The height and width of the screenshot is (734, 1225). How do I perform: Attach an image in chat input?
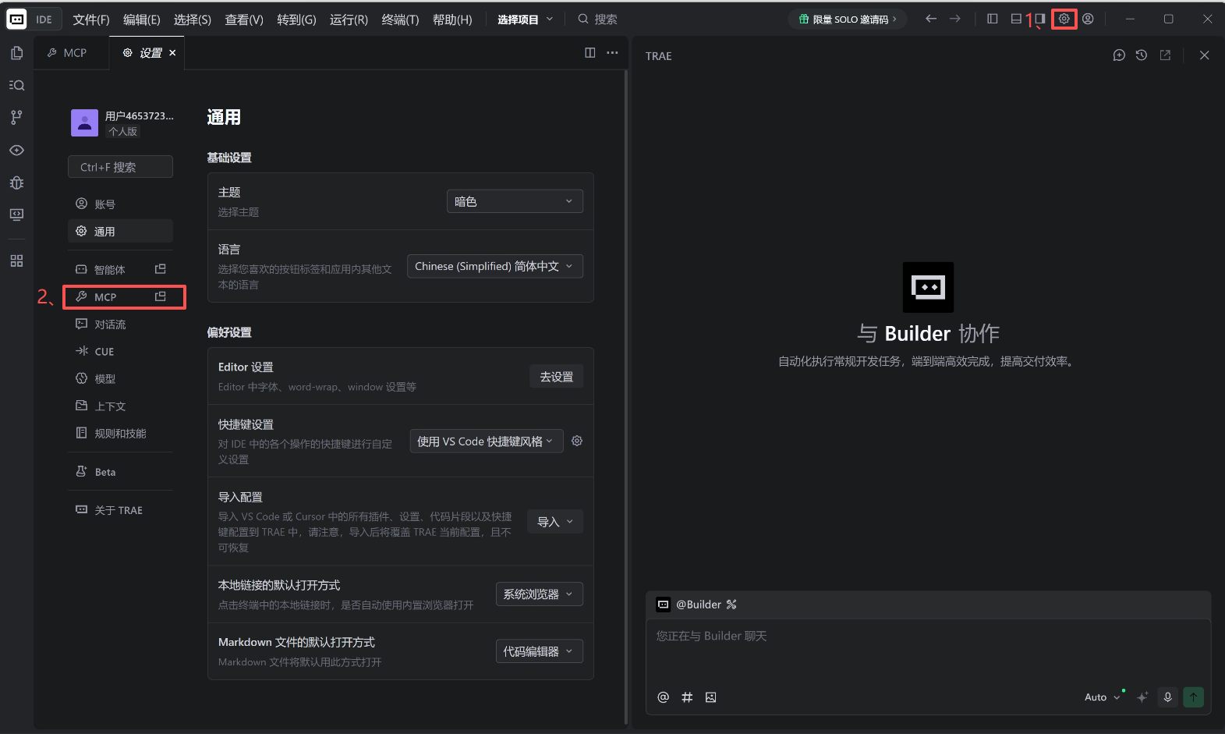click(x=710, y=697)
